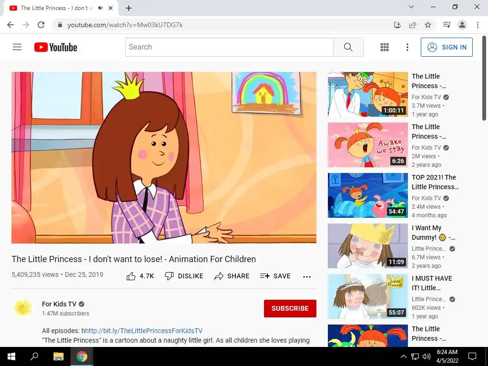Viewport: 488px width, 366px height.
Task: Click the share page icon in address bar
Action: point(413,25)
